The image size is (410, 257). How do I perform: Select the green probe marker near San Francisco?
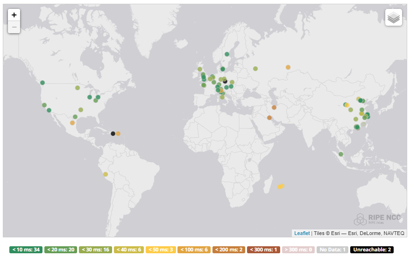44,105
